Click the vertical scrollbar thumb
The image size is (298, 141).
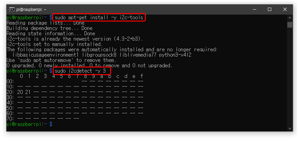290,25
